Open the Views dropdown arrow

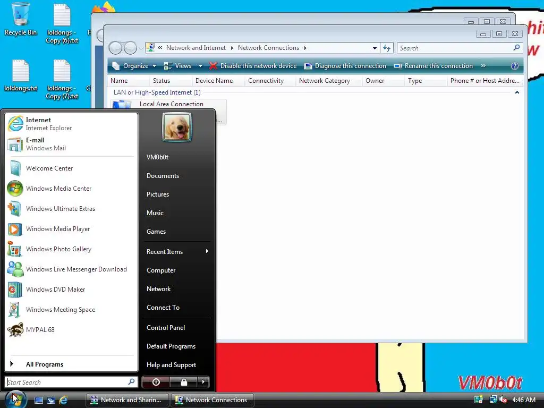click(200, 66)
